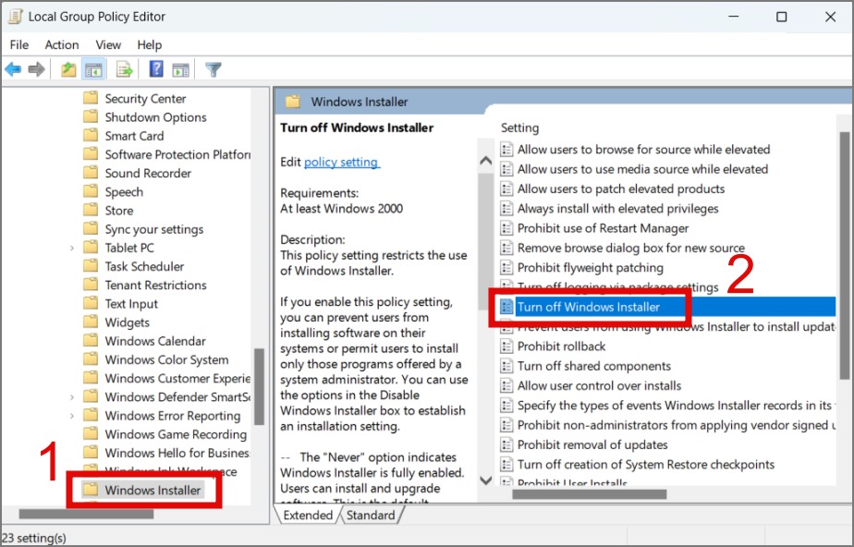Expand the Tablet PC tree node

pyautogui.click(x=72, y=249)
